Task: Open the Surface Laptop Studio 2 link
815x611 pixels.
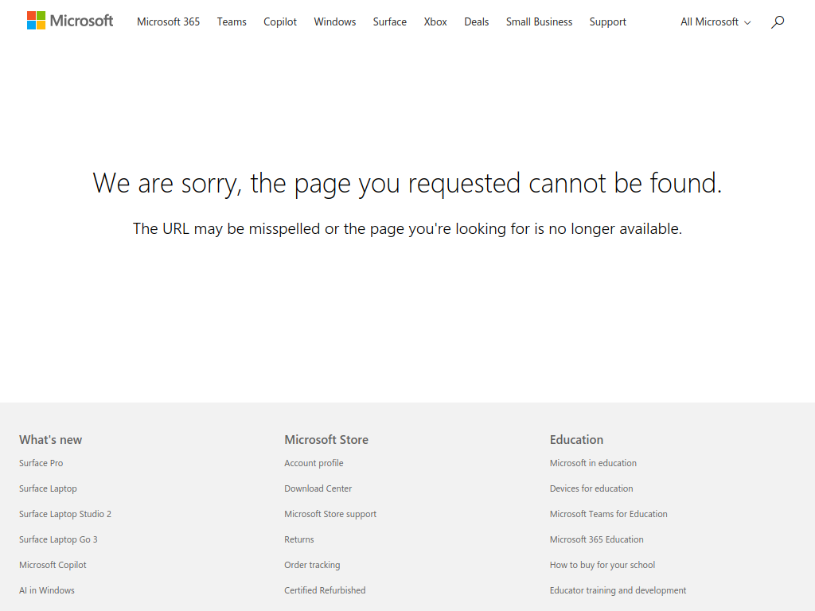Action: point(65,514)
